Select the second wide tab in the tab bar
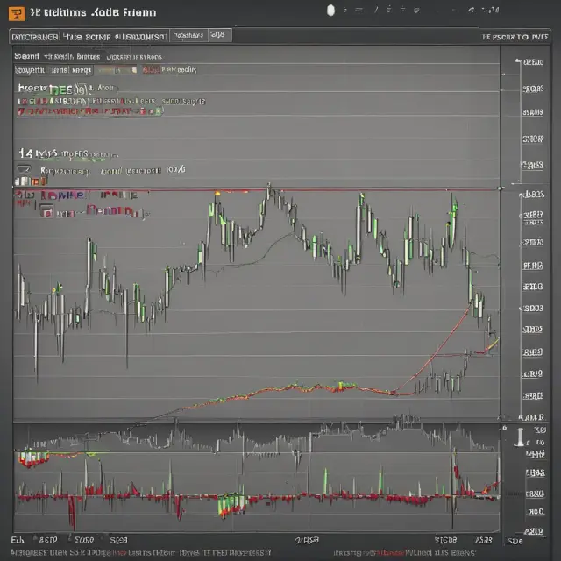 115,37
